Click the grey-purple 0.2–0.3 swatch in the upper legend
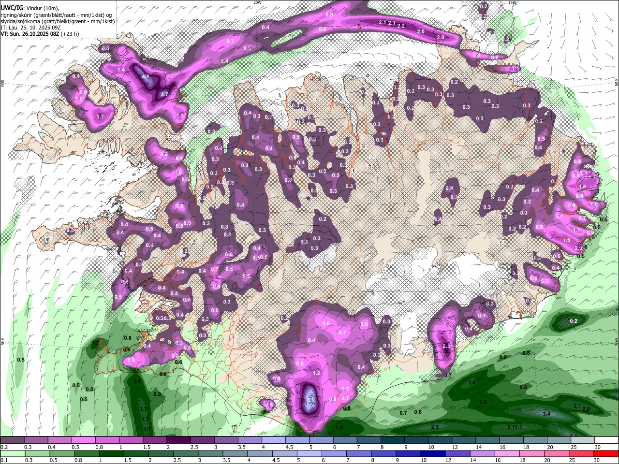 (x=13, y=440)
